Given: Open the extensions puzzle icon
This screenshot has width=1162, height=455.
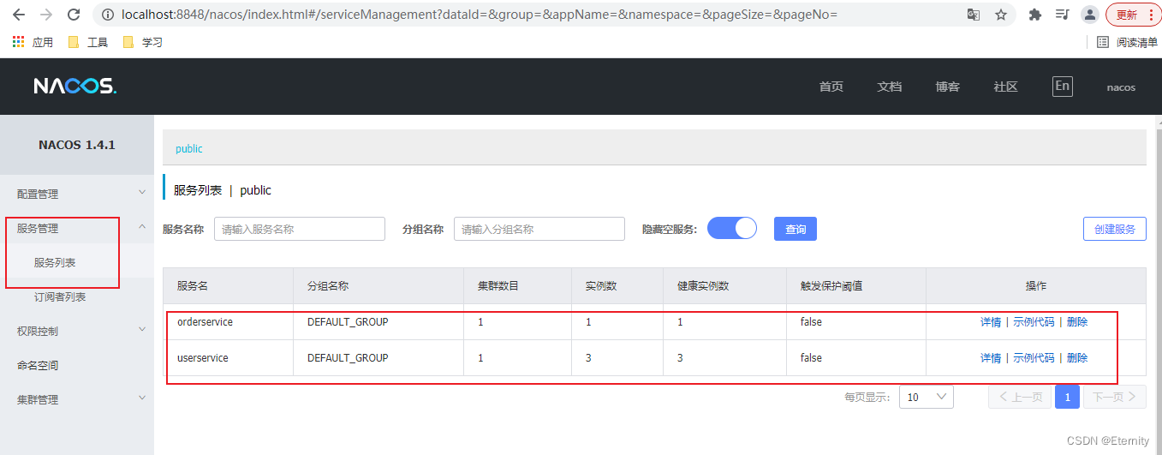Looking at the screenshot, I should (1034, 15).
